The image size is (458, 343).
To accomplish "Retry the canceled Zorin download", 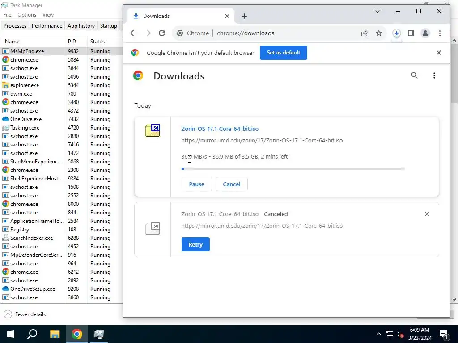I will tap(195, 244).
